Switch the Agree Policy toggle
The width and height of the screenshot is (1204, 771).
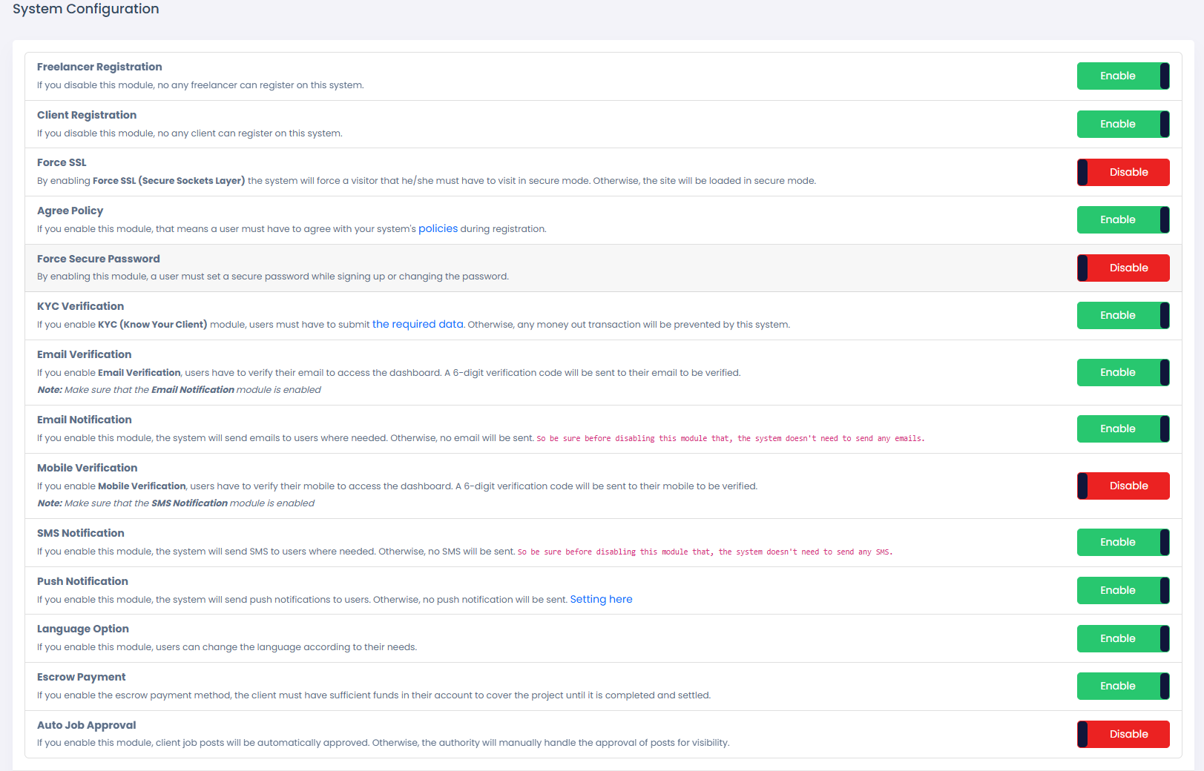point(1122,220)
